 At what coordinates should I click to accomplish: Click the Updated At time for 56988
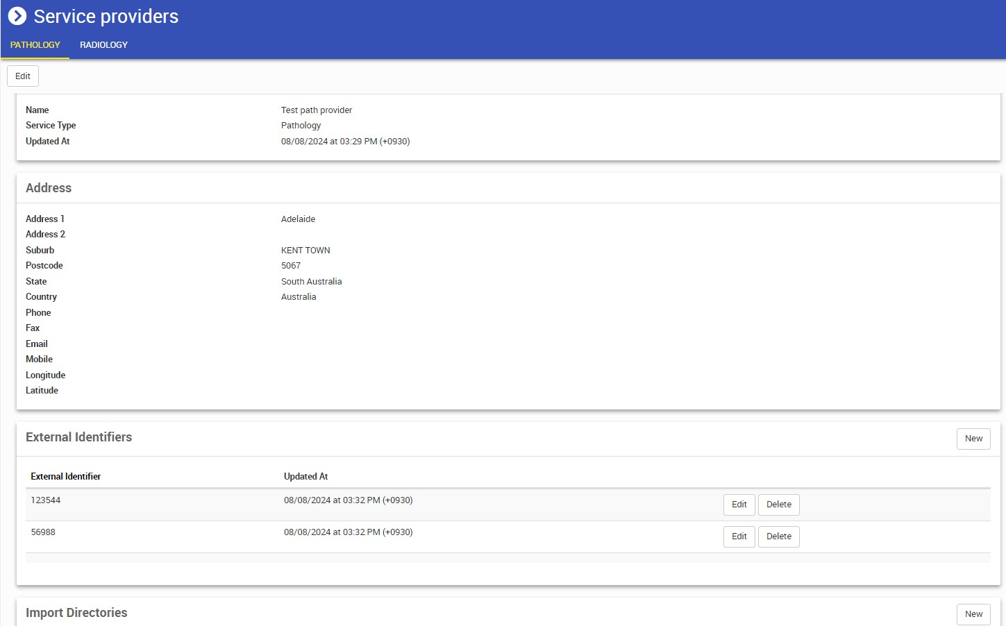pyautogui.click(x=349, y=532)
